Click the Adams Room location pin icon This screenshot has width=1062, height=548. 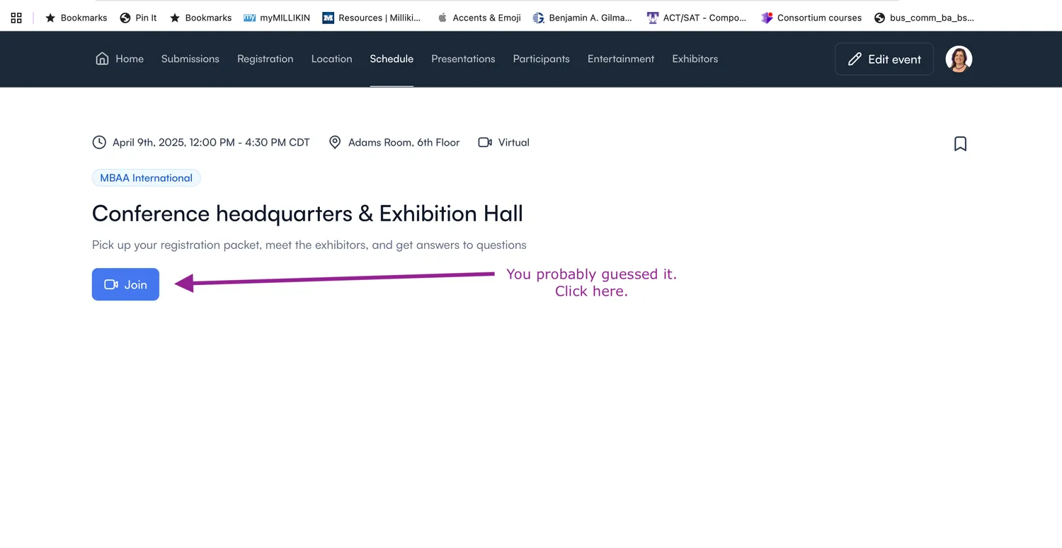(335, 143)
